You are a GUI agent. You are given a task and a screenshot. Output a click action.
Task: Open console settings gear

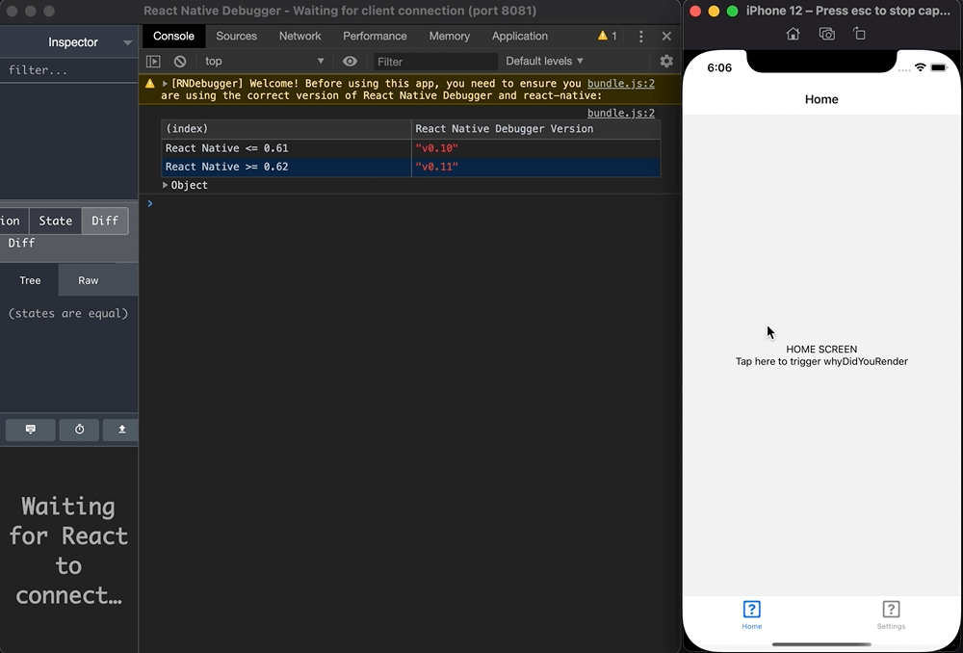[x=666, y=61]
